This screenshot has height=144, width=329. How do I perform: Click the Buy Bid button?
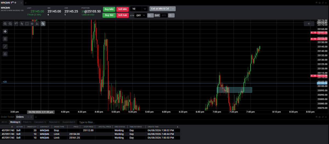(109, 15)
